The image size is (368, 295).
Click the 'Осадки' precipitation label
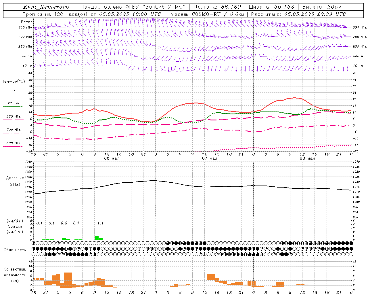[15, 226]
